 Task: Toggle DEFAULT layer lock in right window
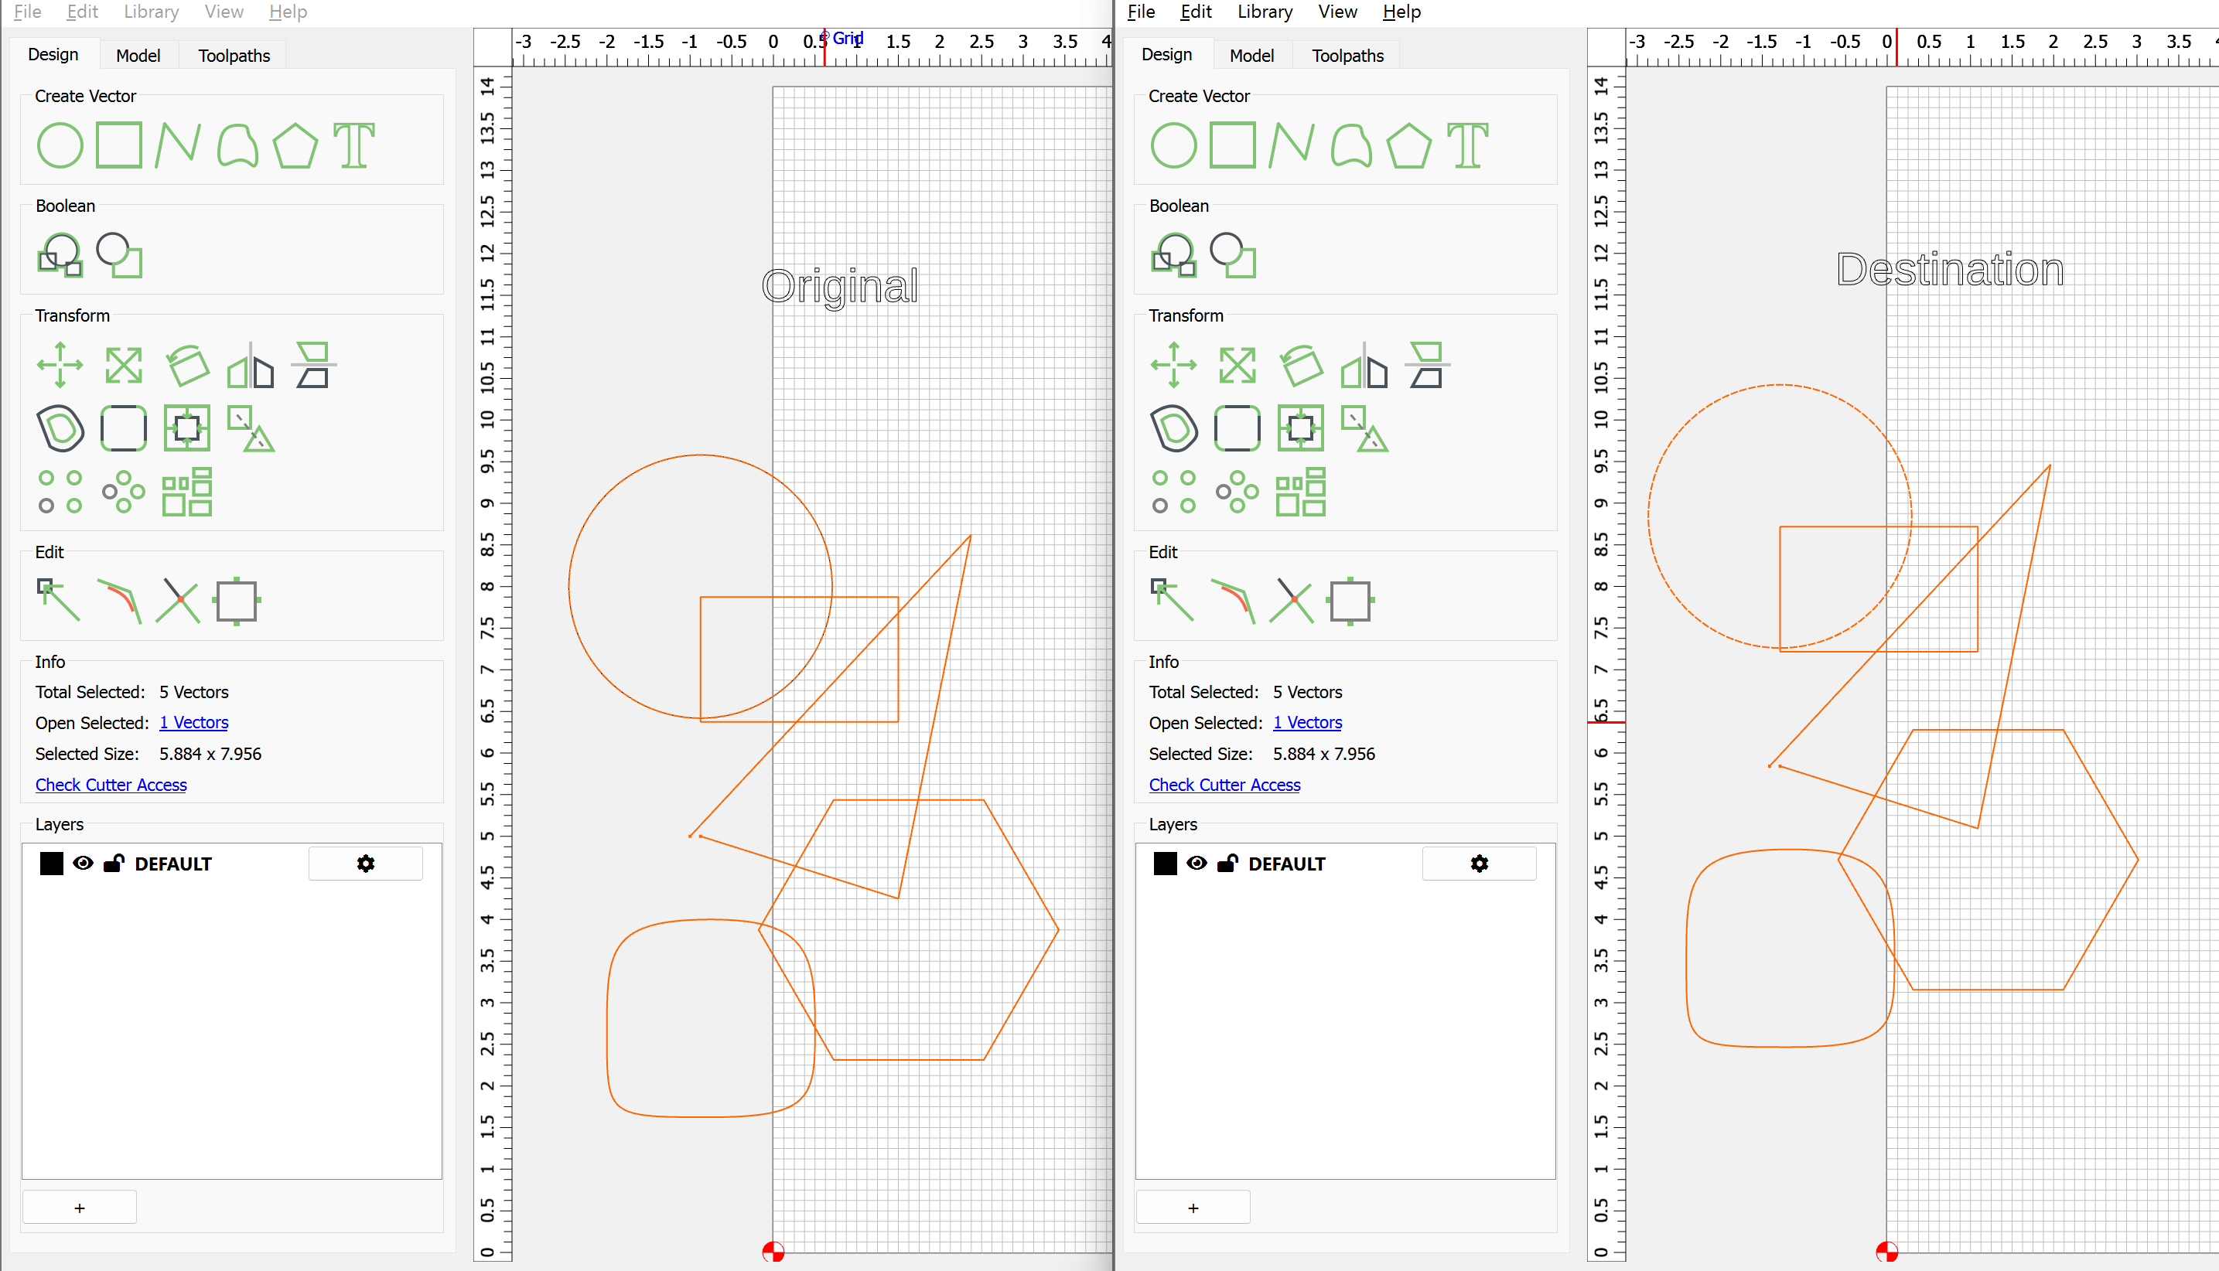(1227, 864)
